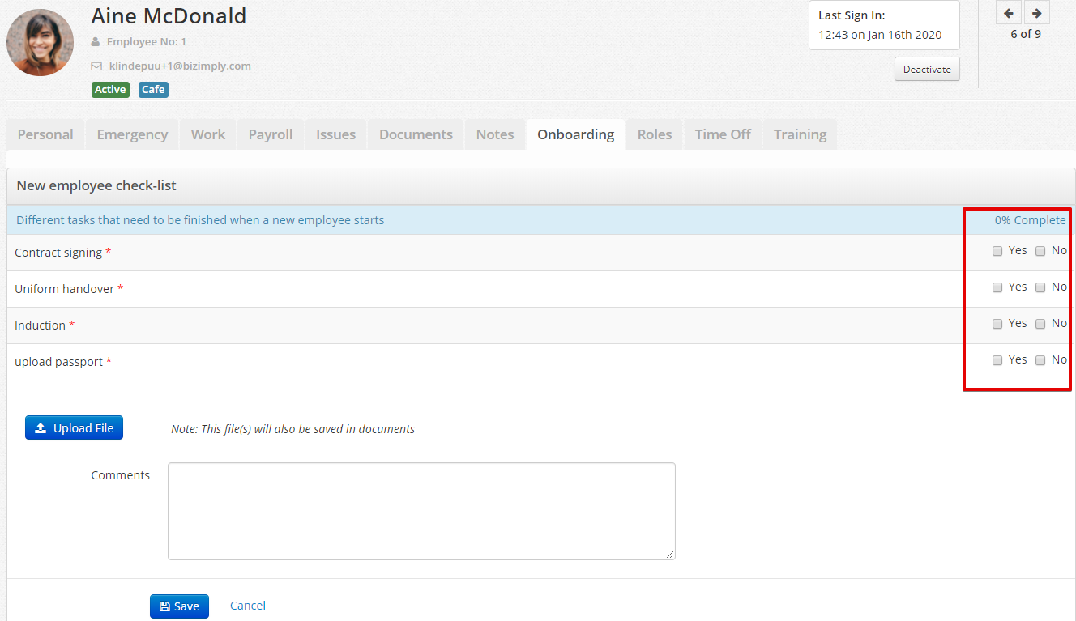Click the Employee No: 1 text
1076x621 pixels.
[147, 42]
